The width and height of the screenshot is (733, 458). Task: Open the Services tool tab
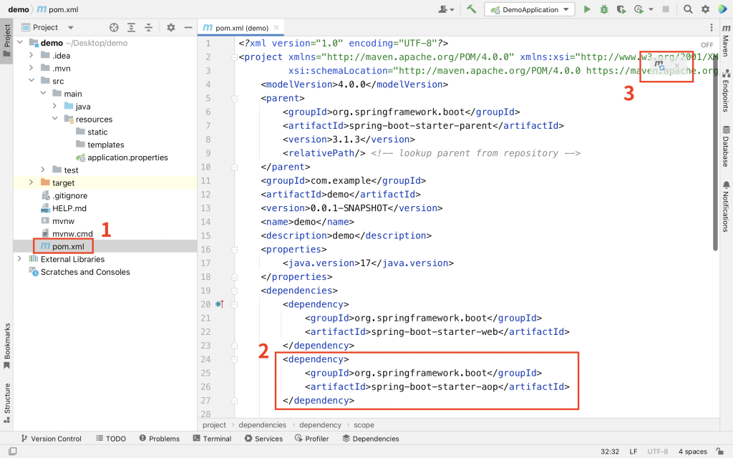263,439
